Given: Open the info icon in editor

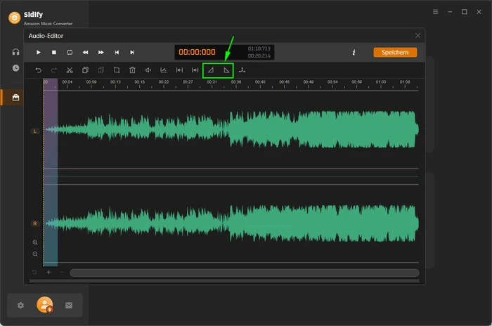Looking at the screenshot, I should (354, 53).
